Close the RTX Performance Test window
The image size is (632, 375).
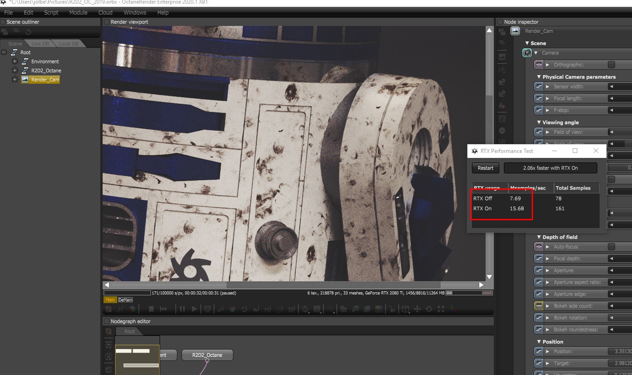coord(596,151)
